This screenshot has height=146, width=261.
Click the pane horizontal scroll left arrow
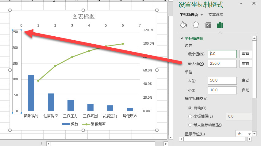tap(181, 139)
